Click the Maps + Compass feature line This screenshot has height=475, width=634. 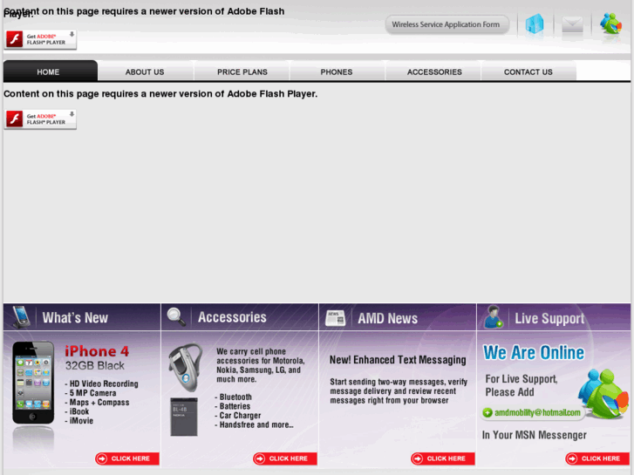[x=98, y=403]
